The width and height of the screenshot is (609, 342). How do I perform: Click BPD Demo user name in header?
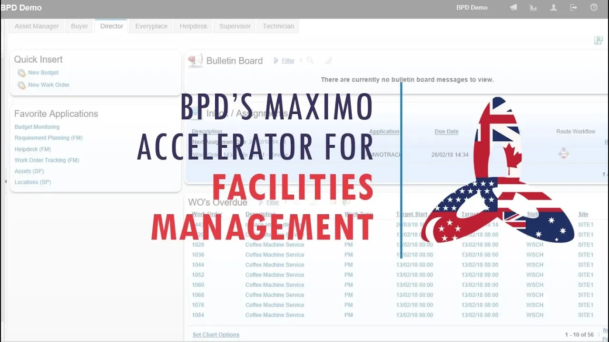pos(472,8)
